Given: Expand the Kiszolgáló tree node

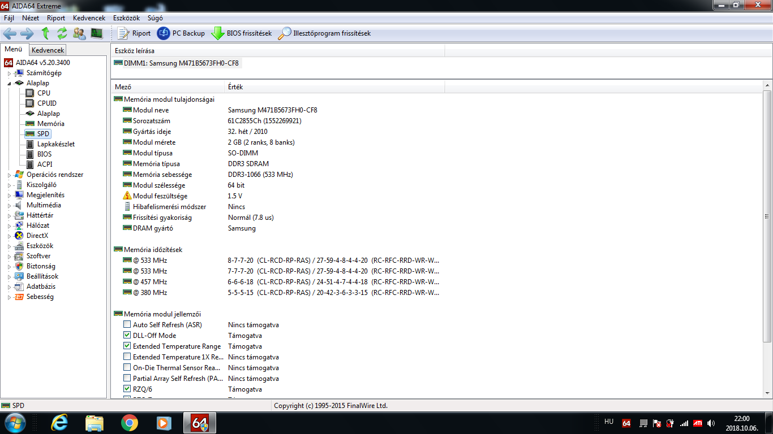Looking at the screenshot, I should 8,185.
